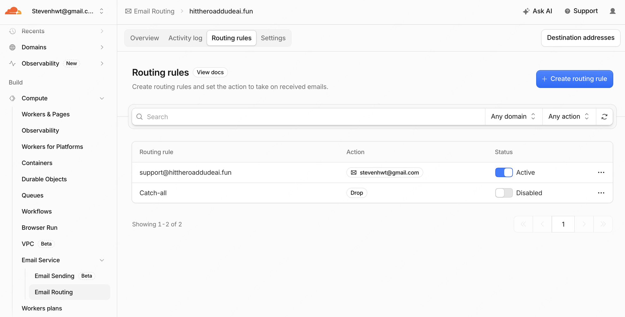This screenshot has height=317, width=625.
Task: Open Destination addresses
Action: pyautogui.click(x=581, y=38)
